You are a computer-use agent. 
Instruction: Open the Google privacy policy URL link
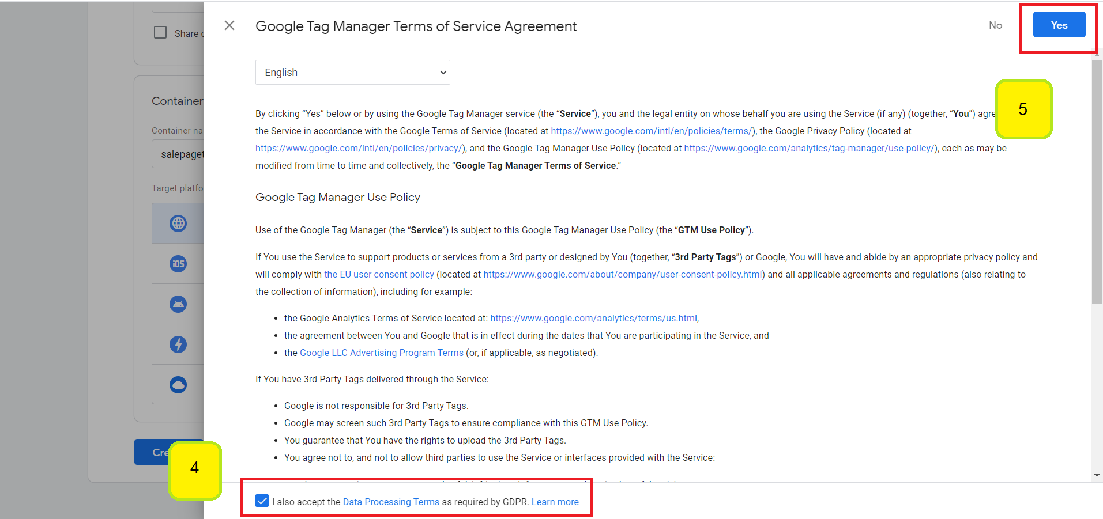pyautogui.click(x=359, y=149)
